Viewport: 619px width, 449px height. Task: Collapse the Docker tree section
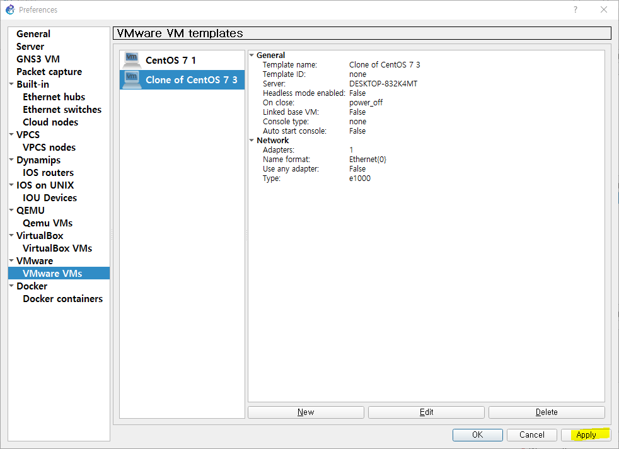[11, 286]
